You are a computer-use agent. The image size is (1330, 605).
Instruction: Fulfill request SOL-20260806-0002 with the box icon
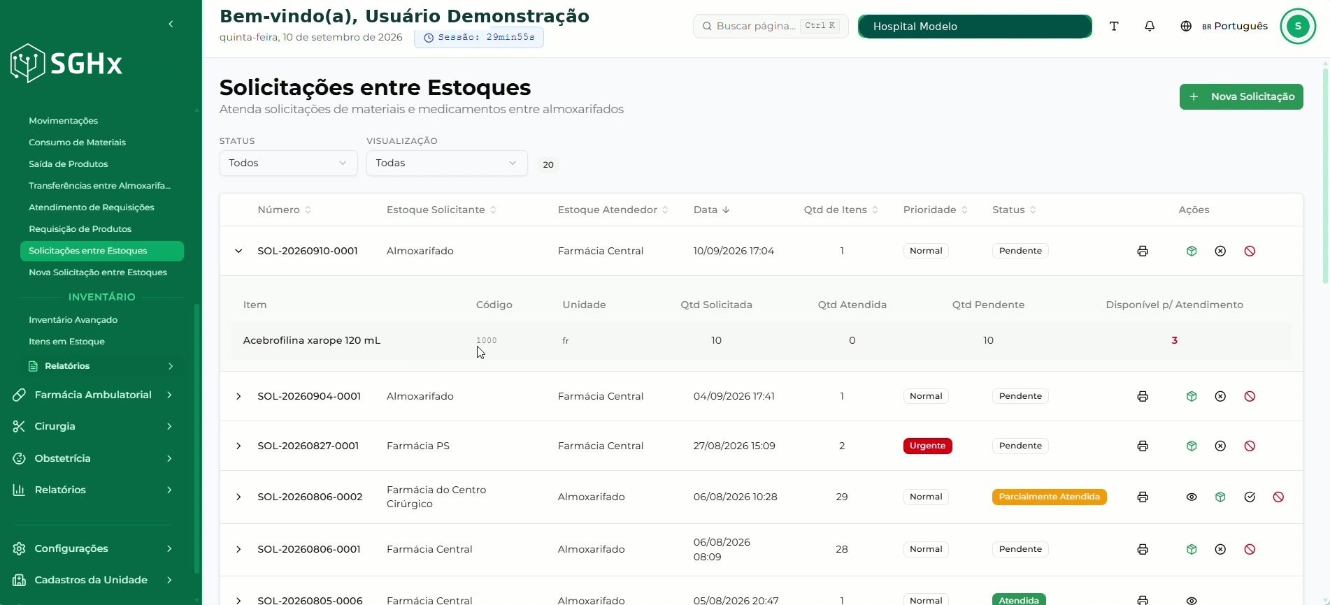(1220, 497)
